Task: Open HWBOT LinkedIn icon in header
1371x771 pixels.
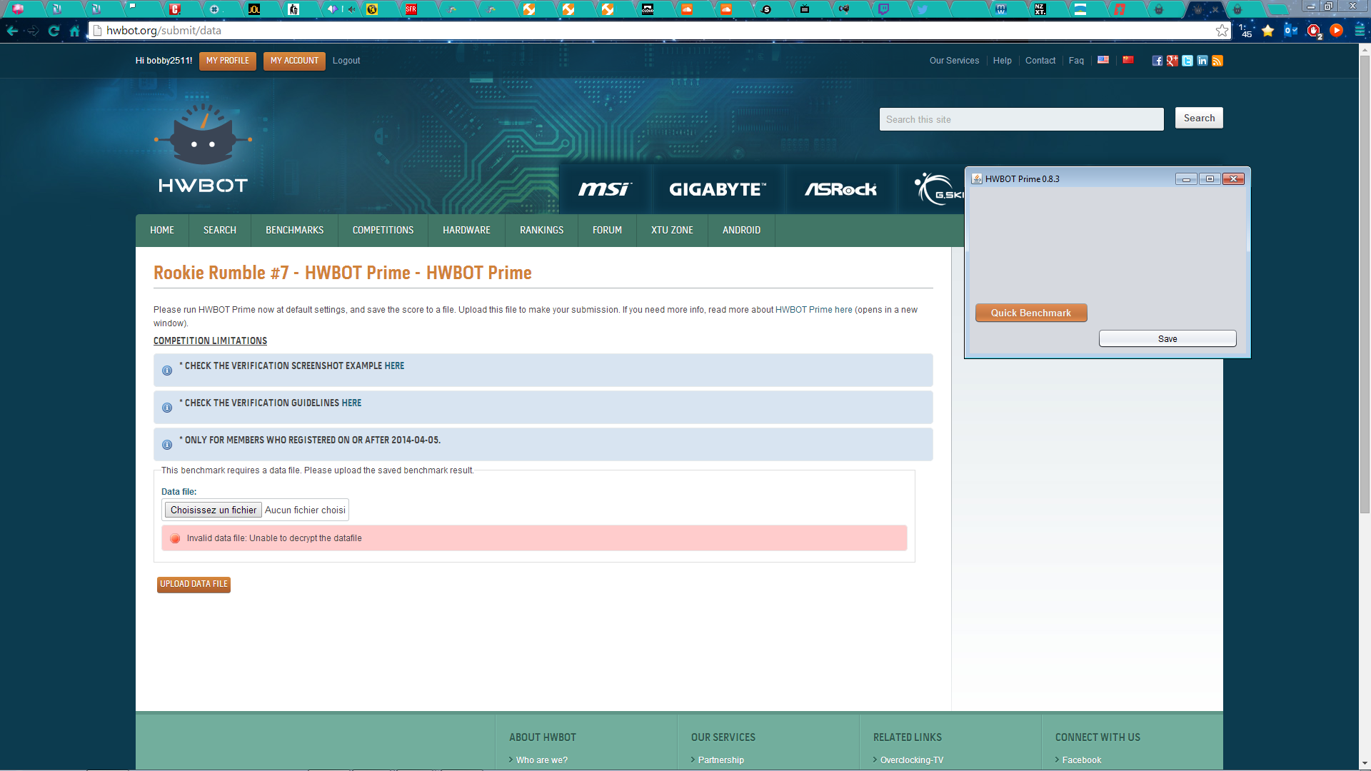Action: 1202,61
